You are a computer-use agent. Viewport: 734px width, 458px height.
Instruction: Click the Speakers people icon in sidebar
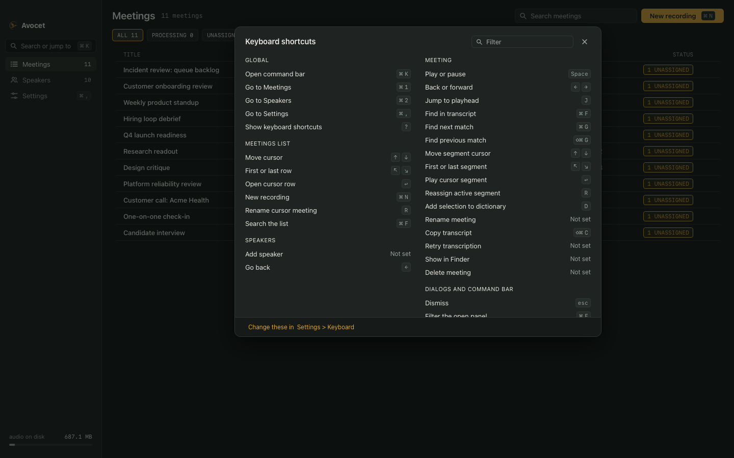tap(14, 80)
